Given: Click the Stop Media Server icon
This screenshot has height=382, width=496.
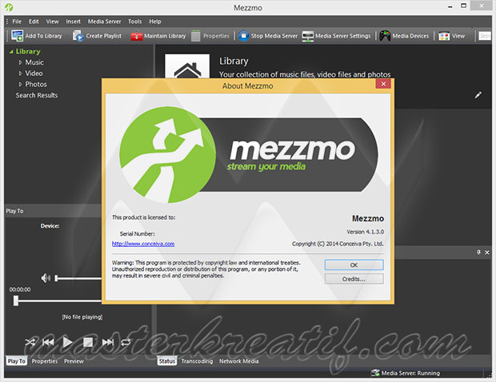Looking at the screenshot, I should (243, 36).
